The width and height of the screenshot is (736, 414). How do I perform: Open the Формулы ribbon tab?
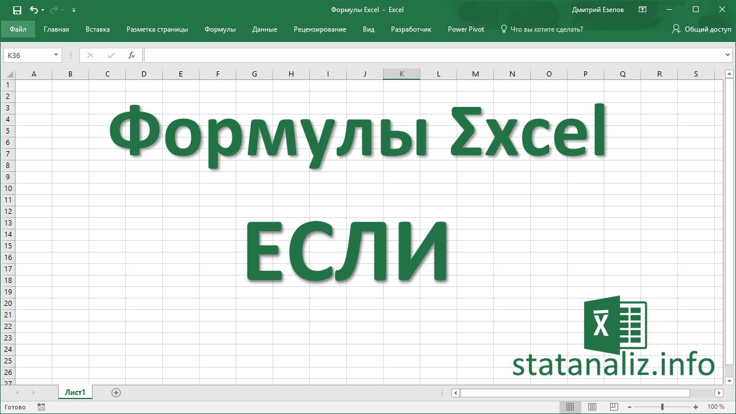click(220, 29)
